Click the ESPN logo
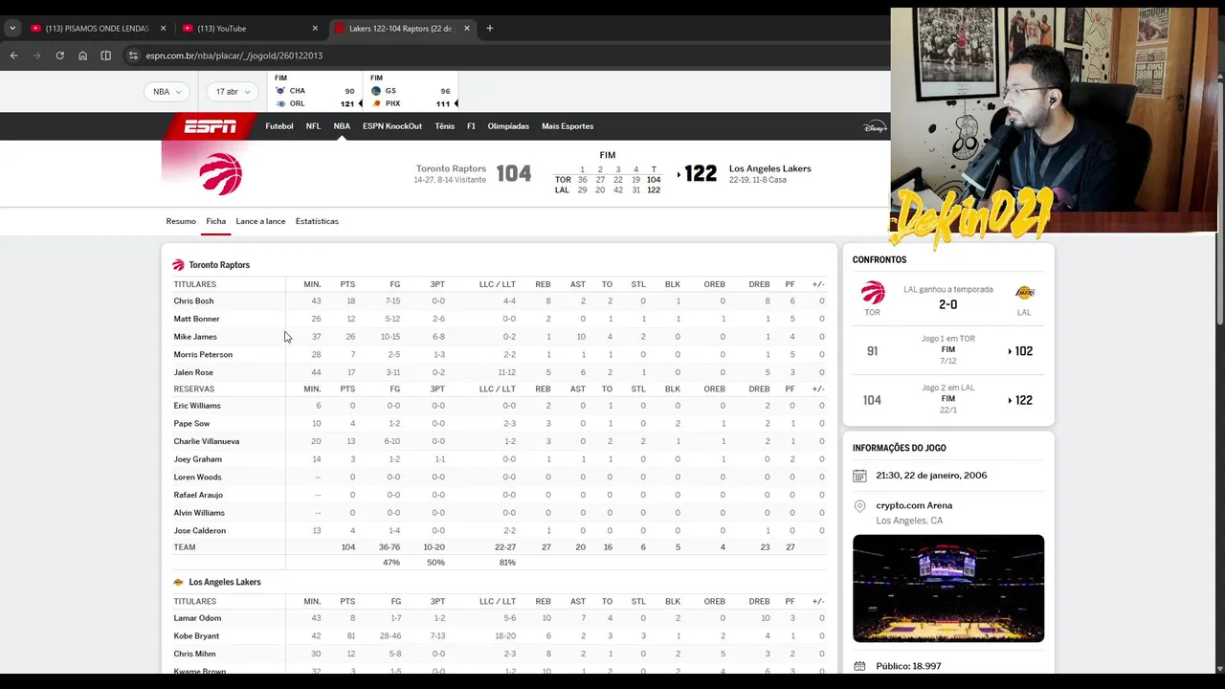1225x689 pixels. pos(211,126)
